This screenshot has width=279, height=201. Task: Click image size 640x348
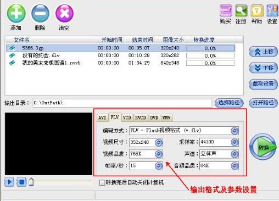(x=170, y=63)
